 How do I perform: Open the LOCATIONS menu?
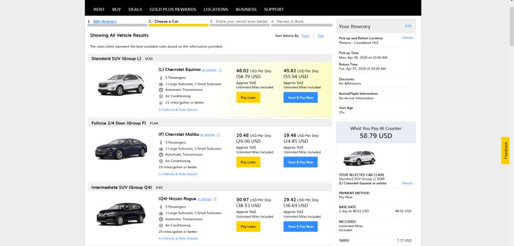[x=216, y=9]
